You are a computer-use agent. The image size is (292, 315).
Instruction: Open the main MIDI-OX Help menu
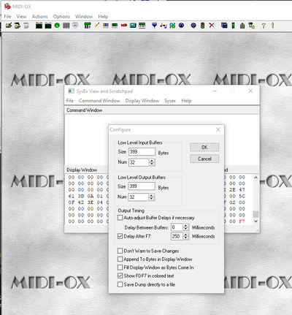(x=103, y=17)
